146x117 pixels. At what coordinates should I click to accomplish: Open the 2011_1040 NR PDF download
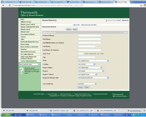84,110
